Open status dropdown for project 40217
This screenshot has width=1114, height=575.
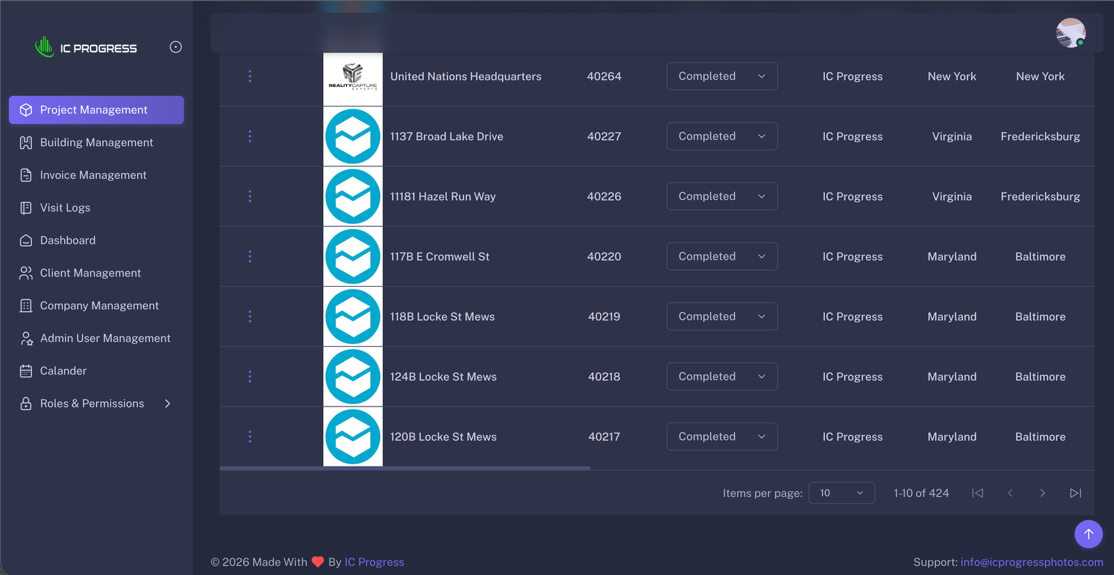point(722,436)
